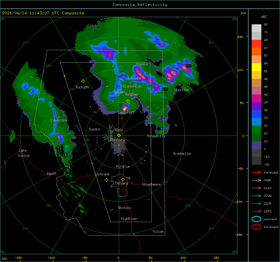Click the Drumheller label
The height and width of the screenshot is (262, 280).
[x=182, y=154]
